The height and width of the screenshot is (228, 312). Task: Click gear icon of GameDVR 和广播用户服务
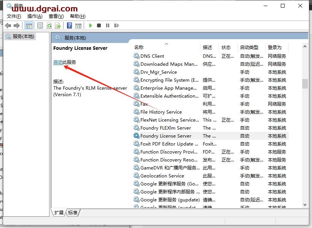pos(136,168)
